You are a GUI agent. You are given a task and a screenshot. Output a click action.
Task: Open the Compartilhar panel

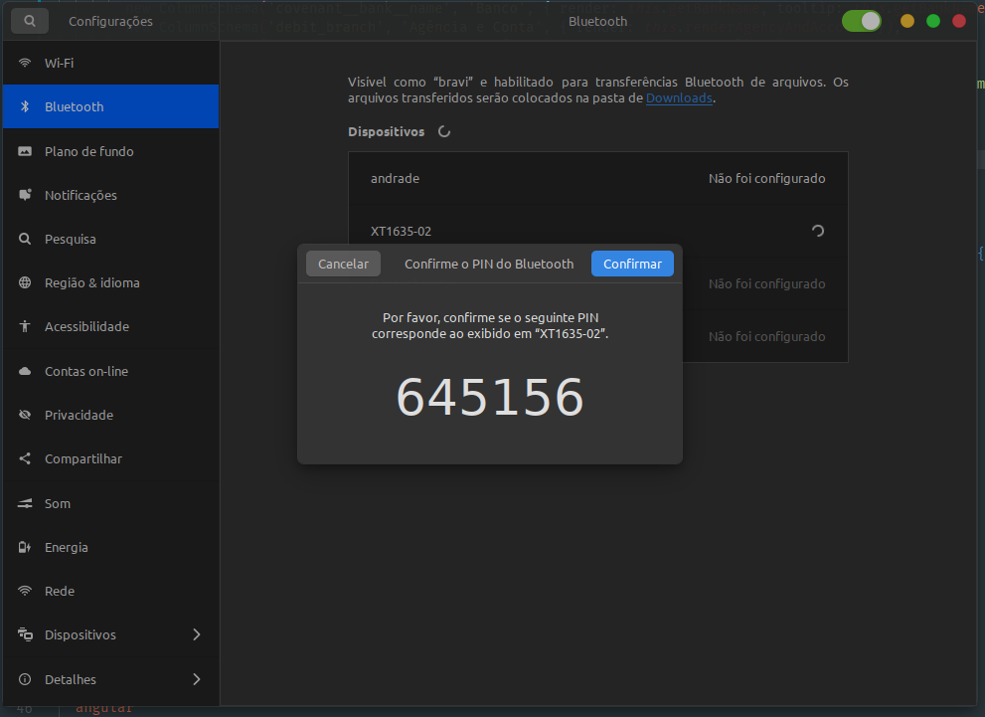coord(110,458)
